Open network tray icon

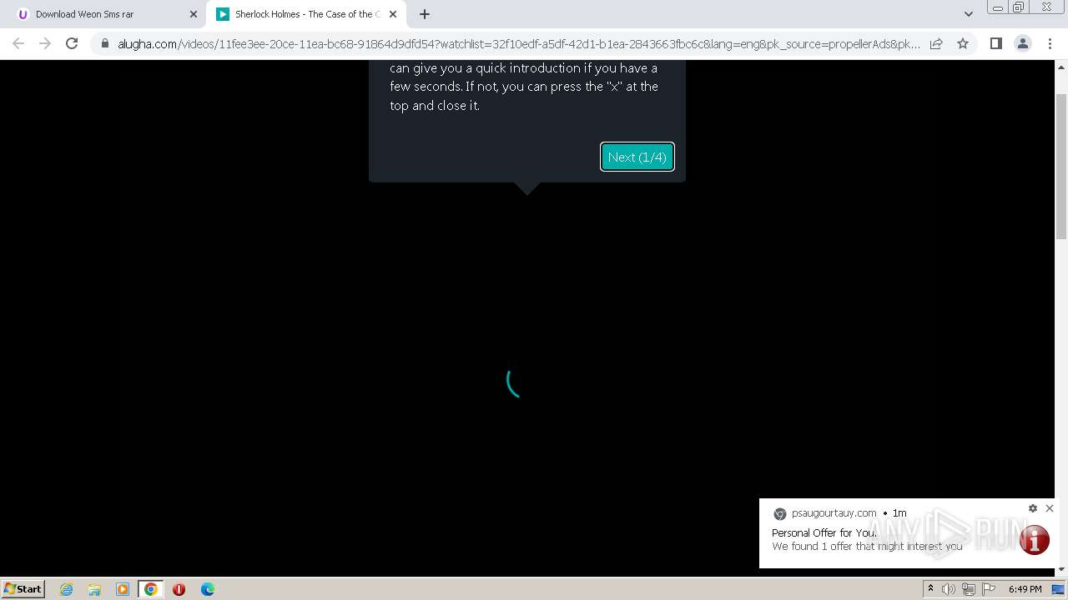[969, 589]
